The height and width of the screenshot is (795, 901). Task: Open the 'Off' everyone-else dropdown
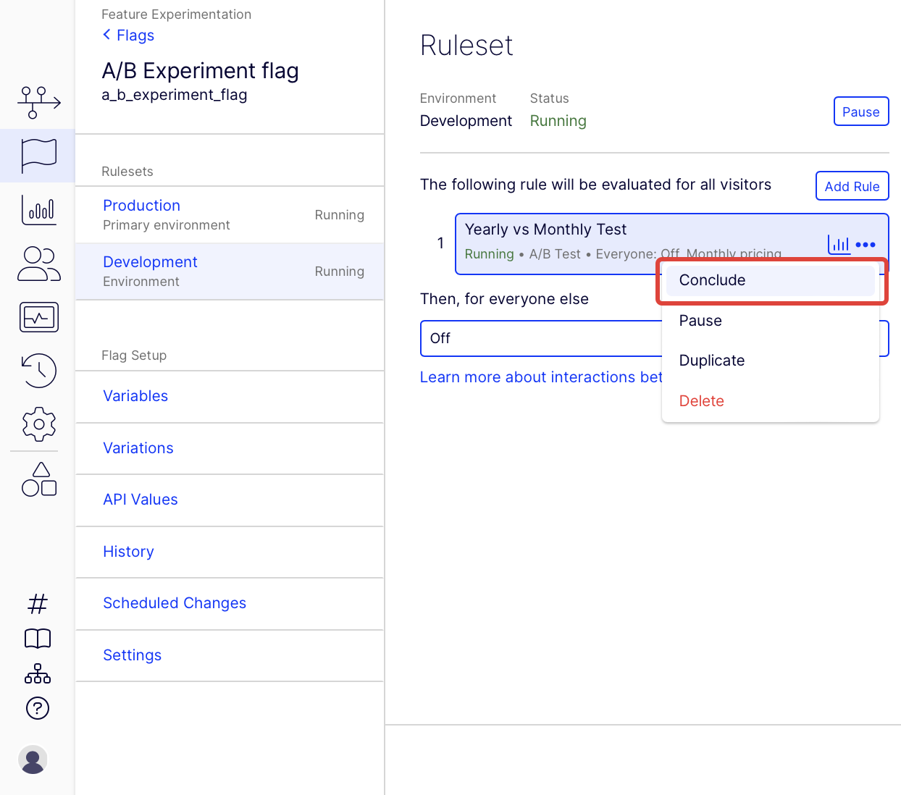[x=541, y=338]
